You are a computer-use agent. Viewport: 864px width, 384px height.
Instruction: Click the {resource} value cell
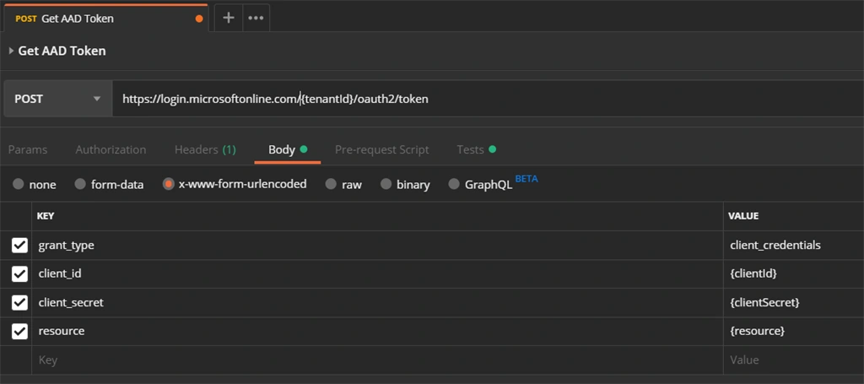pyautogui.click(x=793, y=331)
